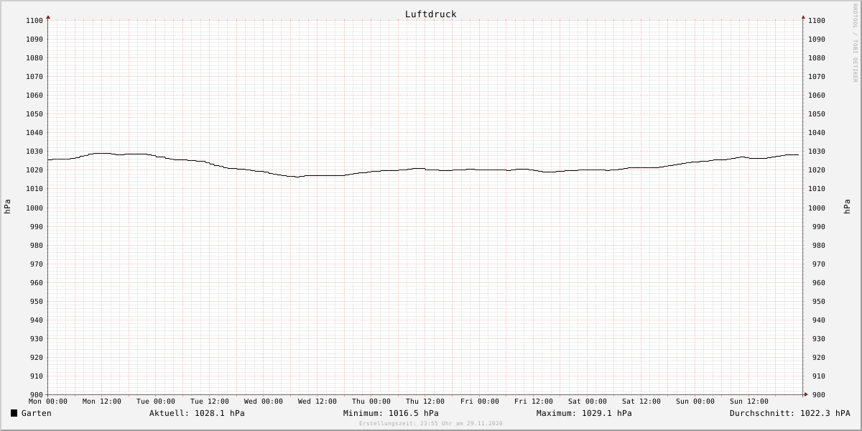
Task: Click the 1090 tick label on right axis
Action: [x=817, y=40]
